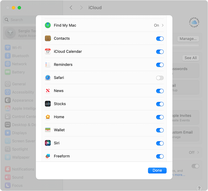208x191 pixels.
Task: Select Desktop & Dock sidebar item
Action: pyautogui.click(x=20, y=125)
